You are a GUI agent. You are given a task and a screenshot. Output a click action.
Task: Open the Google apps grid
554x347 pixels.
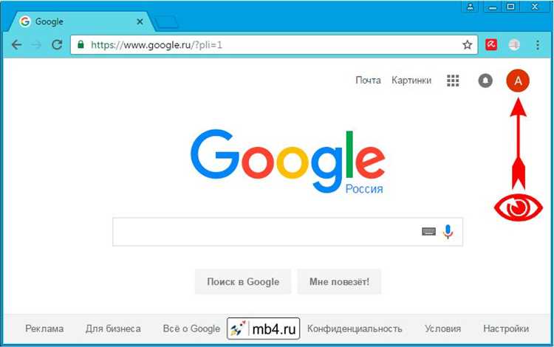click(453, 80)
